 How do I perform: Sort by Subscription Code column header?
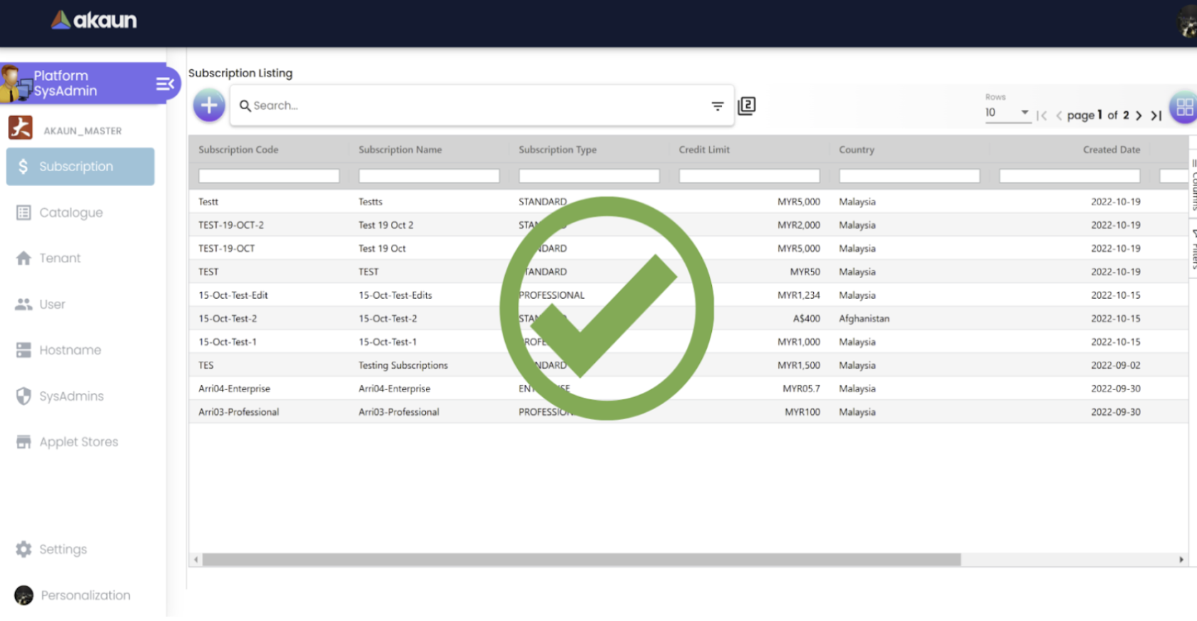pyautogui.click(x=238, y=150)
